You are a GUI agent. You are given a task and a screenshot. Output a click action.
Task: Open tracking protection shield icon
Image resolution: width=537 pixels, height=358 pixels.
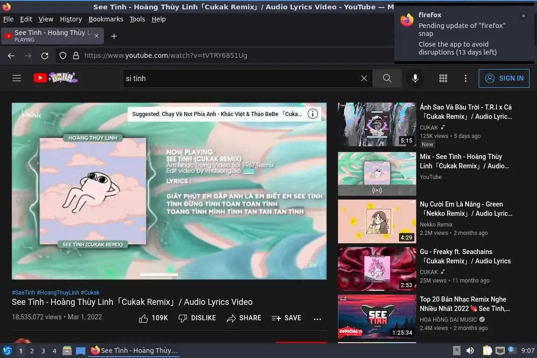click(x=62, y=55)
